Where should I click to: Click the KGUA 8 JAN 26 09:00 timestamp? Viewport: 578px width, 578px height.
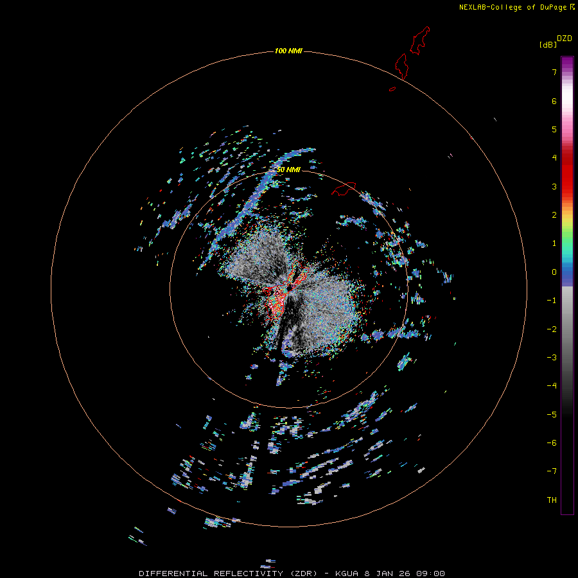[390, 574]
